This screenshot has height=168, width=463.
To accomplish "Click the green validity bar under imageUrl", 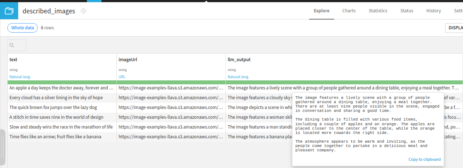I will pyautogui.click(x=171, y=83).
